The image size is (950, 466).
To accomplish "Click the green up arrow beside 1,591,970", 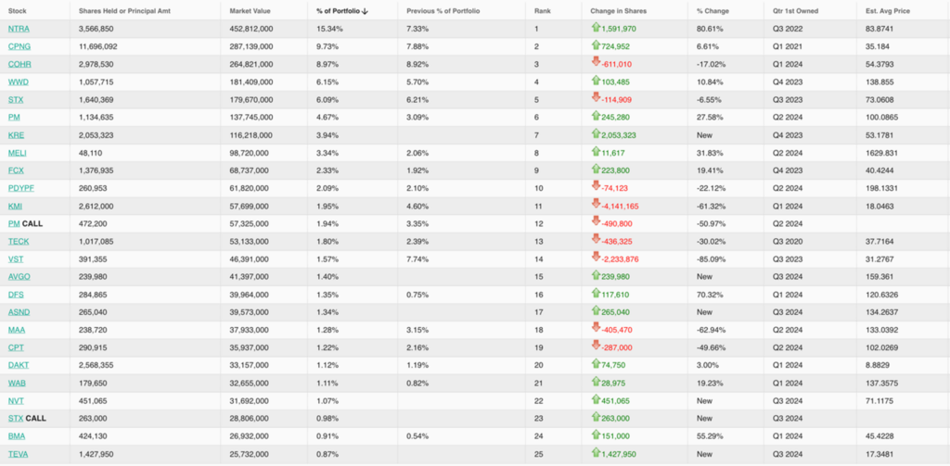I will pyautogui.click(x=597, y=29).
